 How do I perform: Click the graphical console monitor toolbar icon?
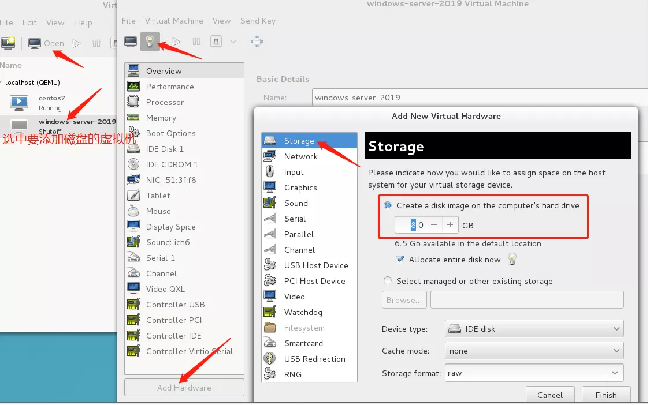click(x=131, y=42)
